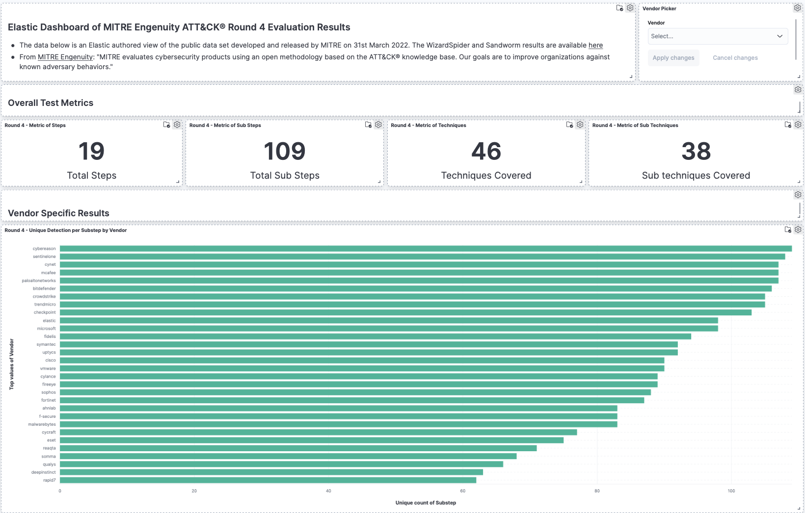Screen dimensions: 805x513
Task: Click the 19 Total Steps metric value
Action: pos(92,151)
